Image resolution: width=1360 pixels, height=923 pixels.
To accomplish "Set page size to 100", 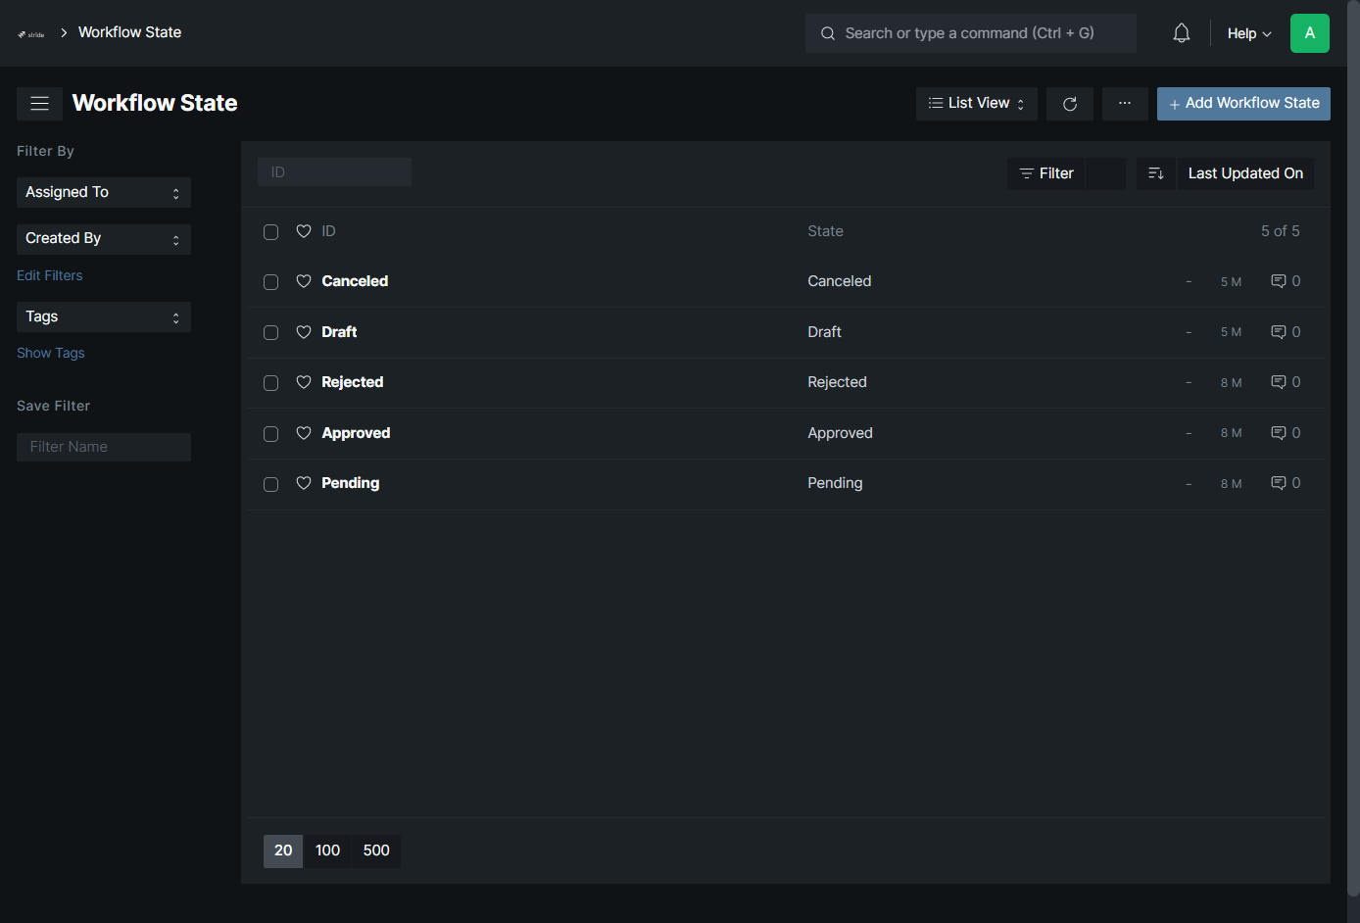I will [x=328, y=850].
